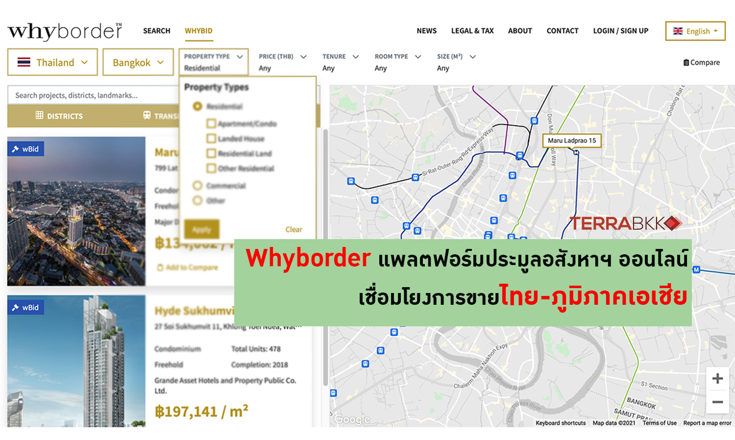Expand the Size (M²) filter

tap(456, 62)
